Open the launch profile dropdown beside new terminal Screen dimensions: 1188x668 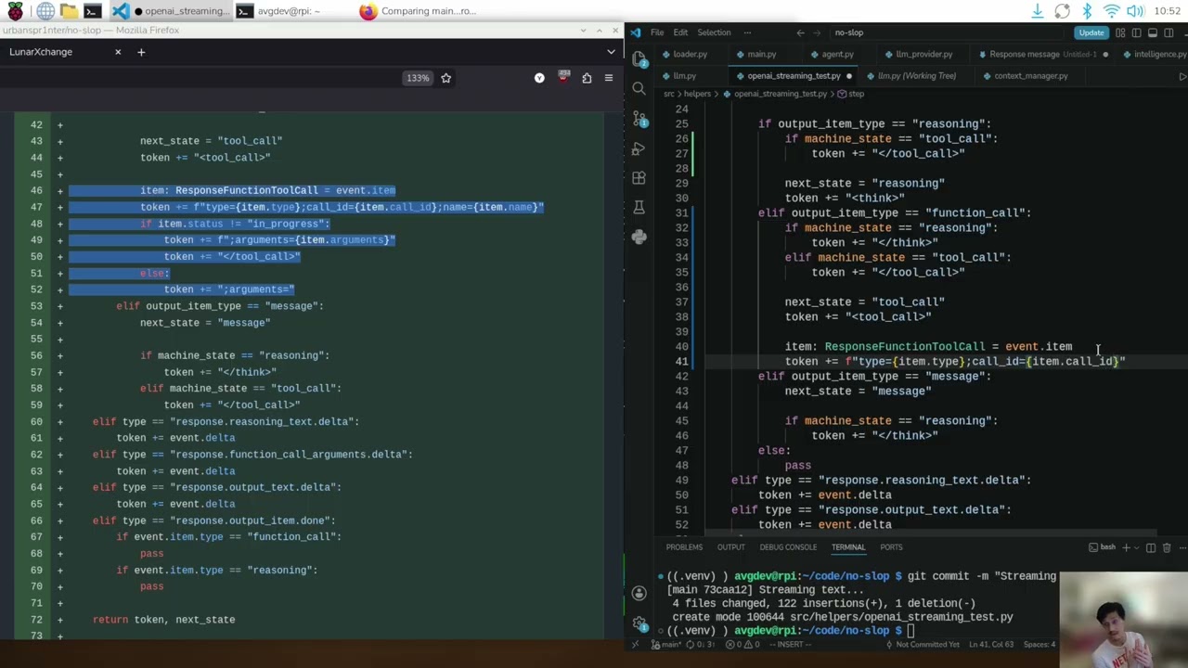point(1137,547)
